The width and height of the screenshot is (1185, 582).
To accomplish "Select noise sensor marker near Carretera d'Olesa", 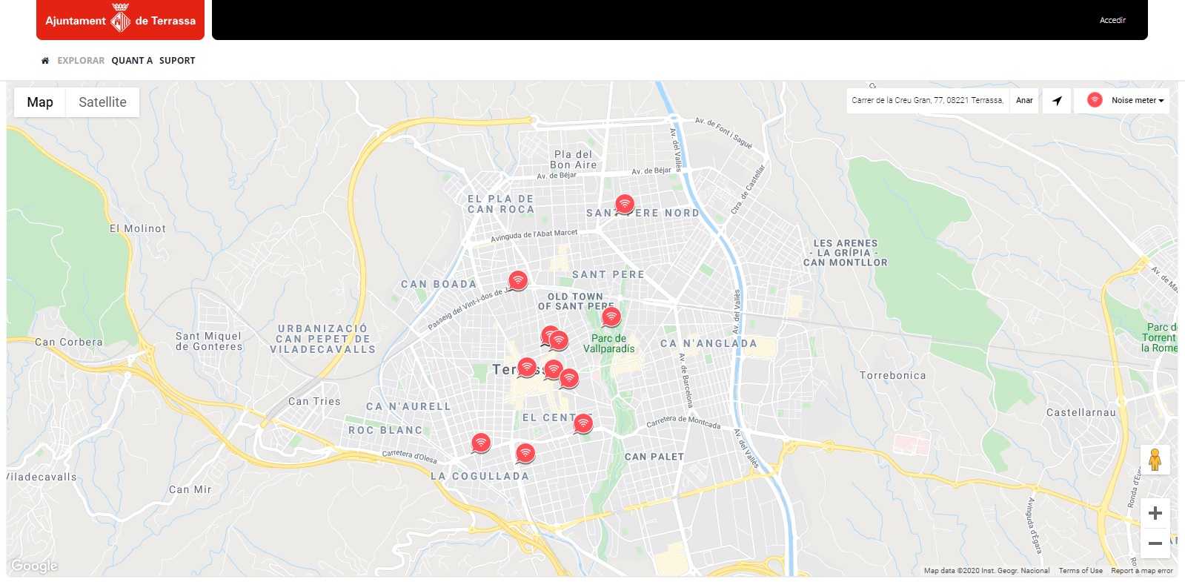I will (x=481, y=443).
